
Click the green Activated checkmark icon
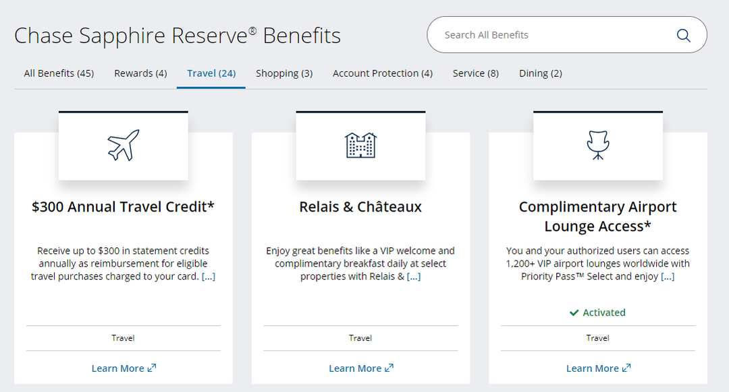[574, 313]
